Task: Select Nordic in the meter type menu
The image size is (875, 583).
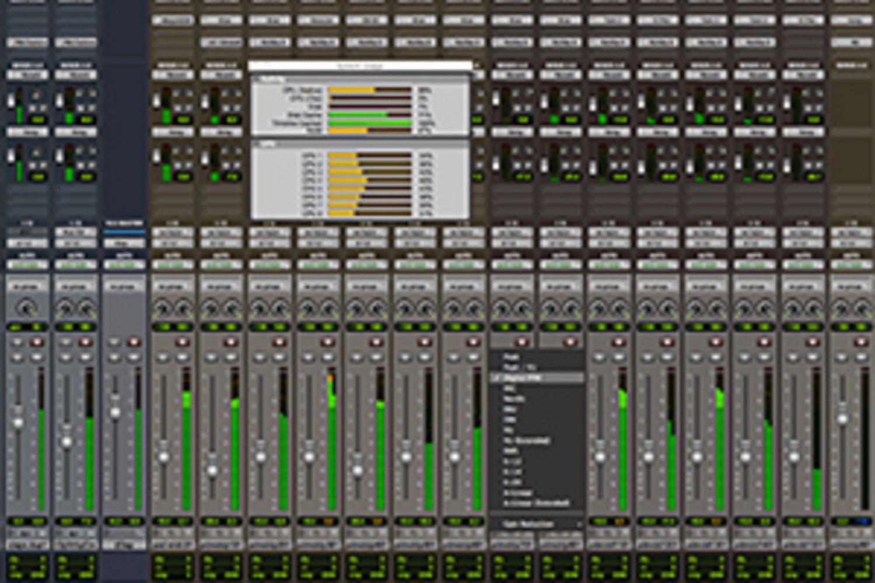Action: pos(513,399)
